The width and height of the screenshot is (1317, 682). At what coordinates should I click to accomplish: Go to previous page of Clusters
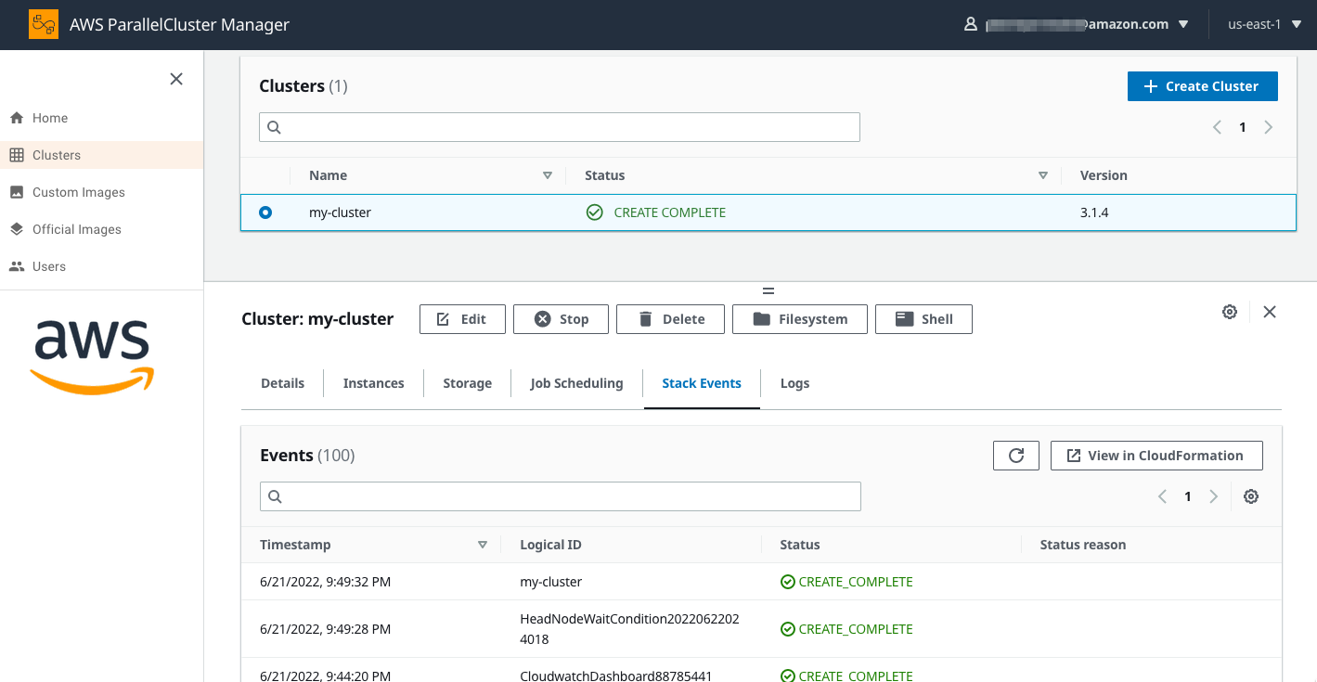(x=1217, y=127)
